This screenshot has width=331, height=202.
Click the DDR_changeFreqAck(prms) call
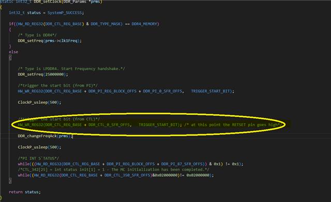coord(45,136)
